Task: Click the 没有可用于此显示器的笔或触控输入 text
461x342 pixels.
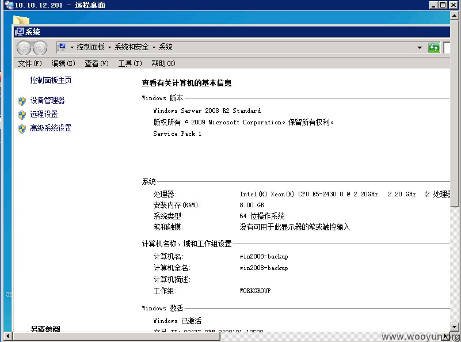Action: (x=295, y=227)
